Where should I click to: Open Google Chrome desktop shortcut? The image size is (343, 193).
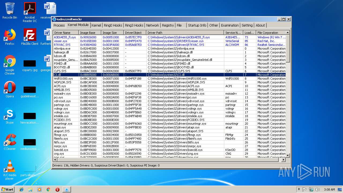click(10, 65)
